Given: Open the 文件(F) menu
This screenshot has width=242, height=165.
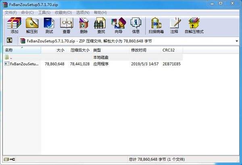Looking at the screenshot, I should (10, 12).
